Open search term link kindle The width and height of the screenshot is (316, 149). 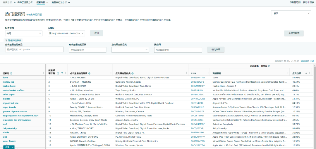point(6,132)
